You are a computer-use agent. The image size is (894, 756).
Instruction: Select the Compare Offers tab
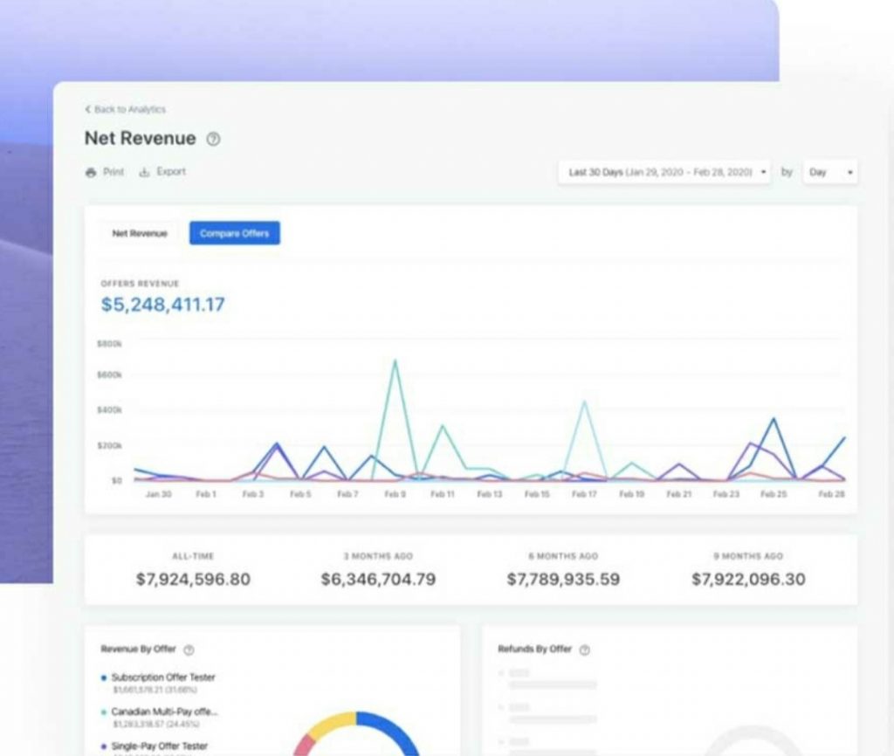(234, 233)
